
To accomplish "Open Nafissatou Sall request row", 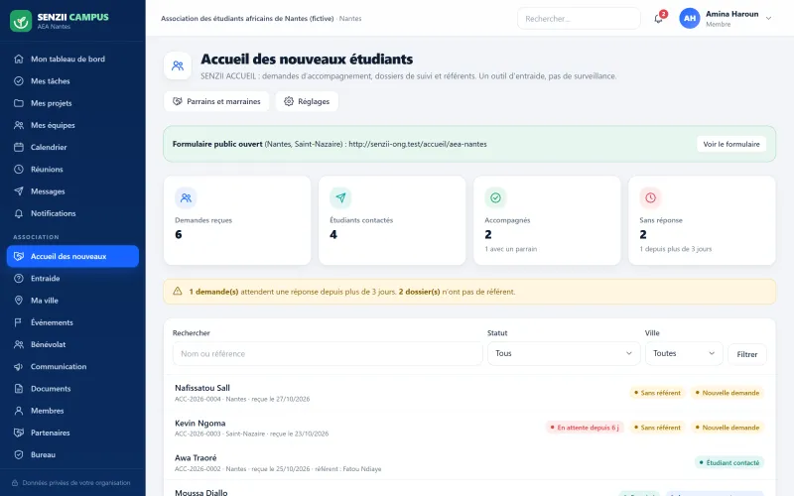I will point(469,393).
